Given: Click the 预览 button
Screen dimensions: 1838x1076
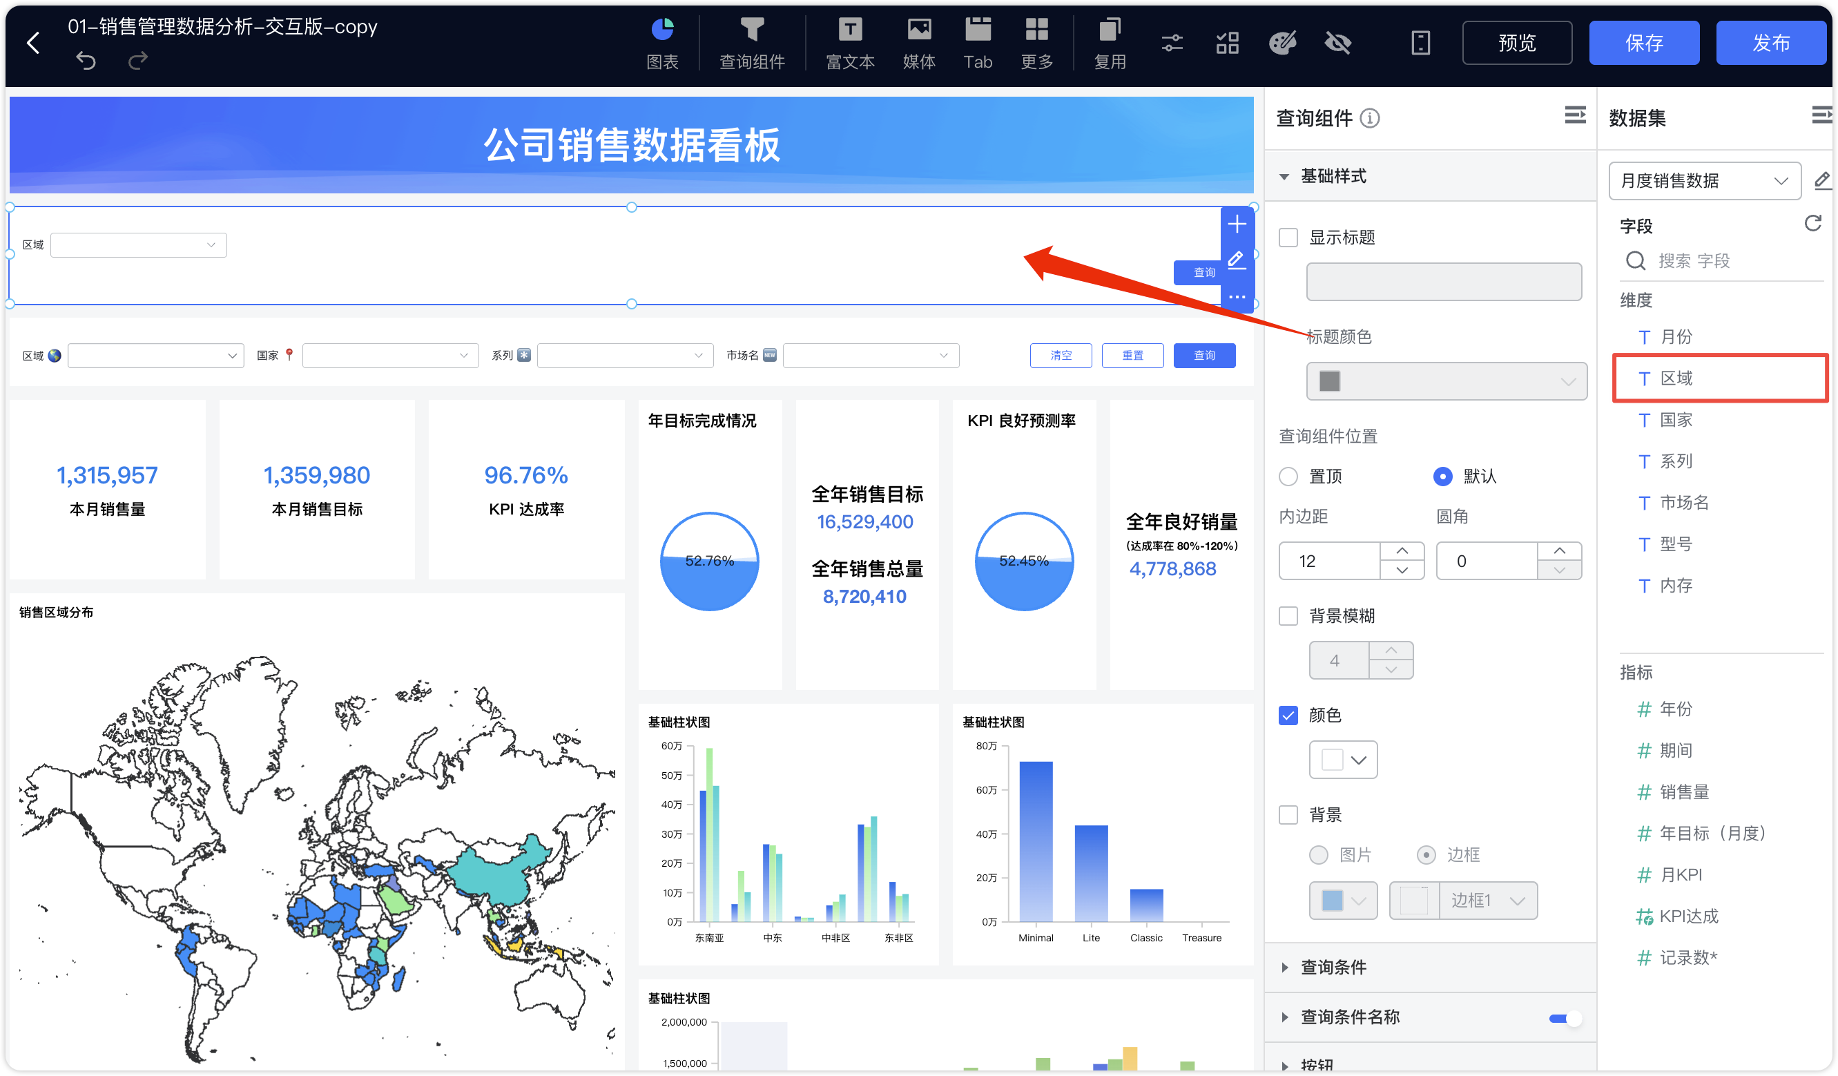Looking at the screenshot, I should [1517, 43].
